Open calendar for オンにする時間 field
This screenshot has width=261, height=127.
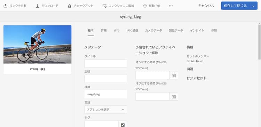174,75
